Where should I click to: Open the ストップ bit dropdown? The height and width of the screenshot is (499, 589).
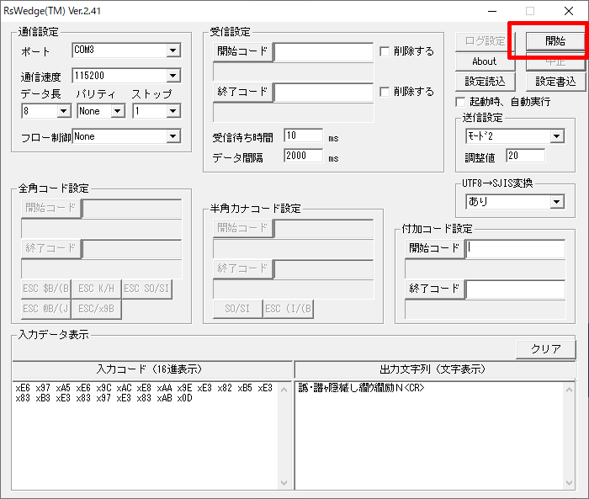click(172, 111)
